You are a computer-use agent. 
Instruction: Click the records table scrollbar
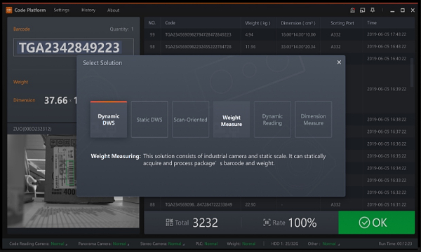(412, 72)
